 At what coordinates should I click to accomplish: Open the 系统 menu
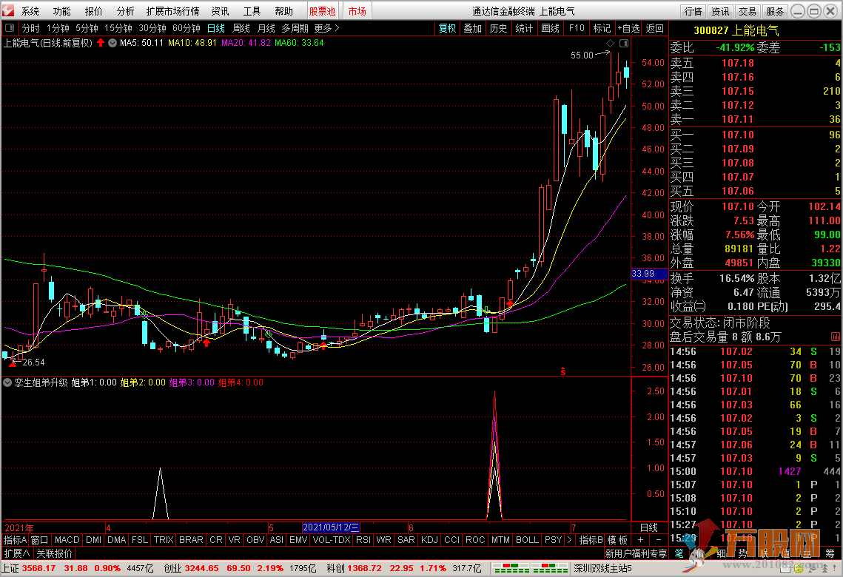click(x=30, y=11)
